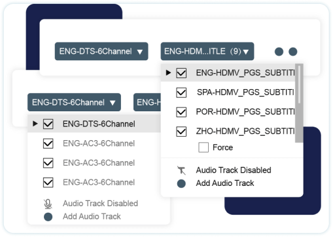Click Add Audio Track in audio menu
Viewport: 333px width, 237px height.
pos(92,217)
